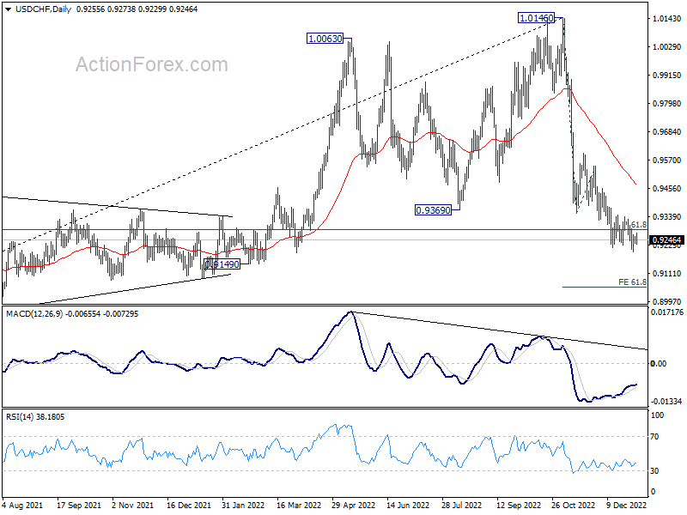Click the 31 Jan 2022 date label
The image size is (687, 515).
pyautogui.click(x=243, y=506)
